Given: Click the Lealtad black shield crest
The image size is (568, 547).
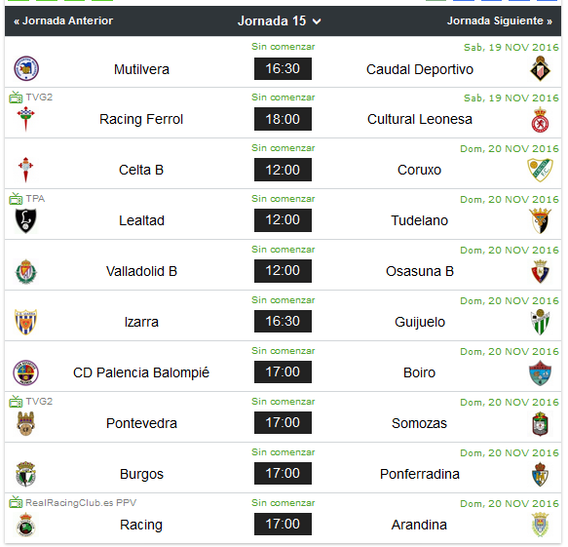Looking at the screenshot, I should 25,220.
